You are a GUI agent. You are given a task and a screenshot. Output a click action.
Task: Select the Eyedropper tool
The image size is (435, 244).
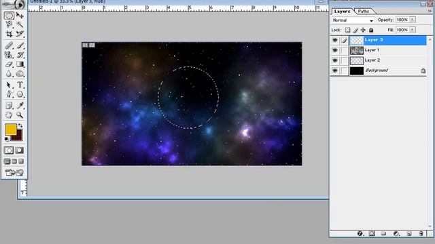[20, 106]
